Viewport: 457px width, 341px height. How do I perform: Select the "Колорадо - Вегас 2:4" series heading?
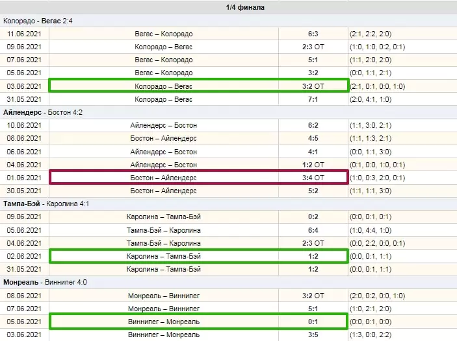click(x=38, y=21)
